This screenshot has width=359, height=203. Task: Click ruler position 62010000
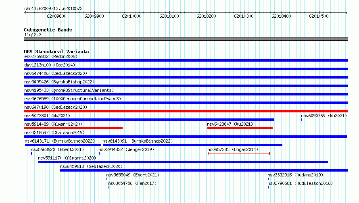pos(131,16)
